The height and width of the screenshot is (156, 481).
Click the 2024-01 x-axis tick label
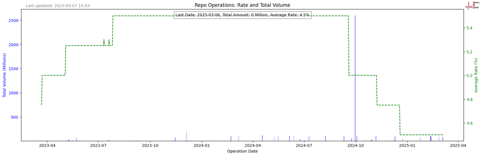coord(201,146)
